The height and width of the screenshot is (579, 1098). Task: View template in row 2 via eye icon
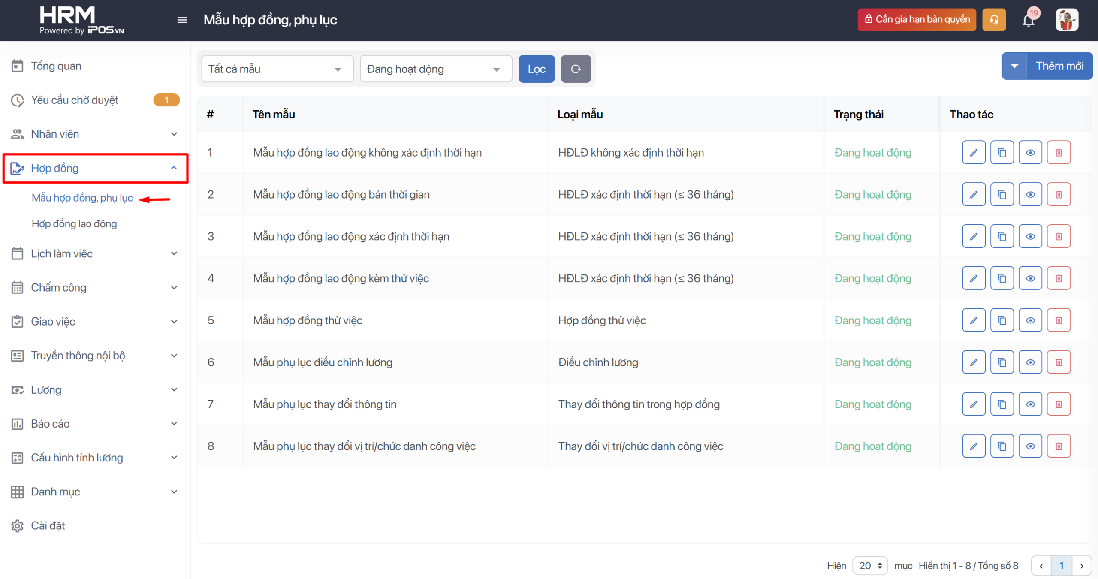tap(1030, 194)
